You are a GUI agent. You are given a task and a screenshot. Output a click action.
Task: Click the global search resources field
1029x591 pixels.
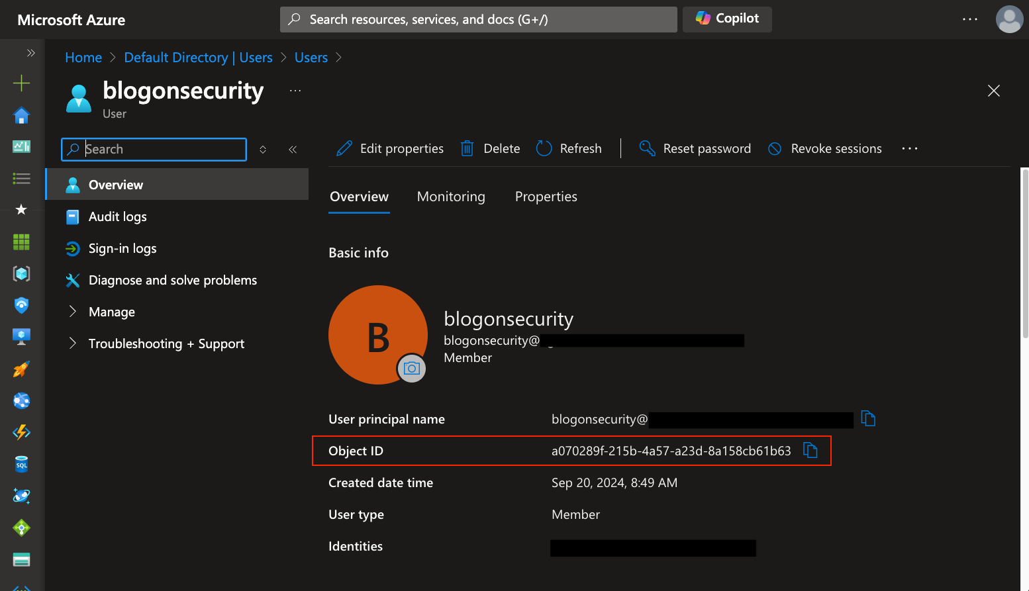tap(478, 19)
